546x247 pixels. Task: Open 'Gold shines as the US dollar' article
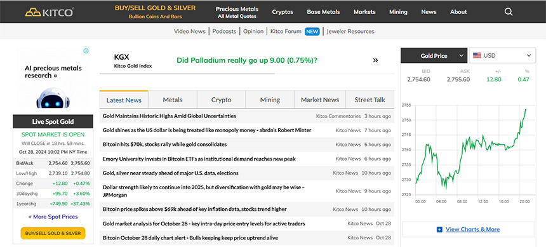pyautogui.click(x=207, y=130)
